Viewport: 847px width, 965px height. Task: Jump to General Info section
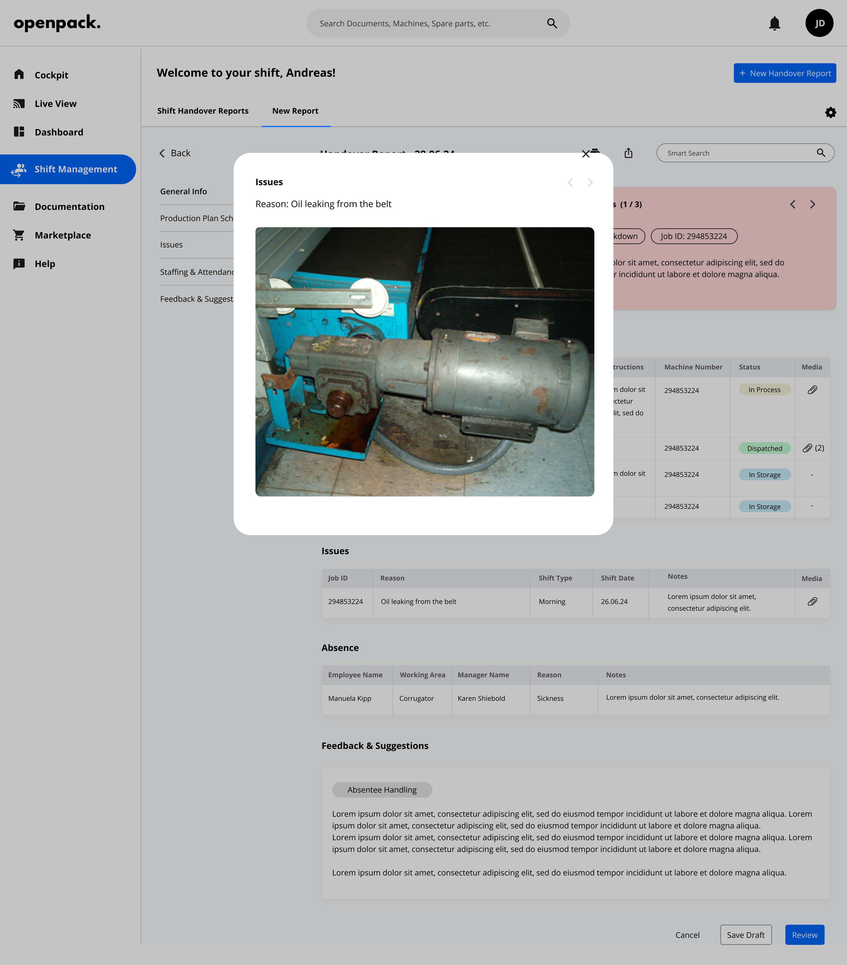183,191
